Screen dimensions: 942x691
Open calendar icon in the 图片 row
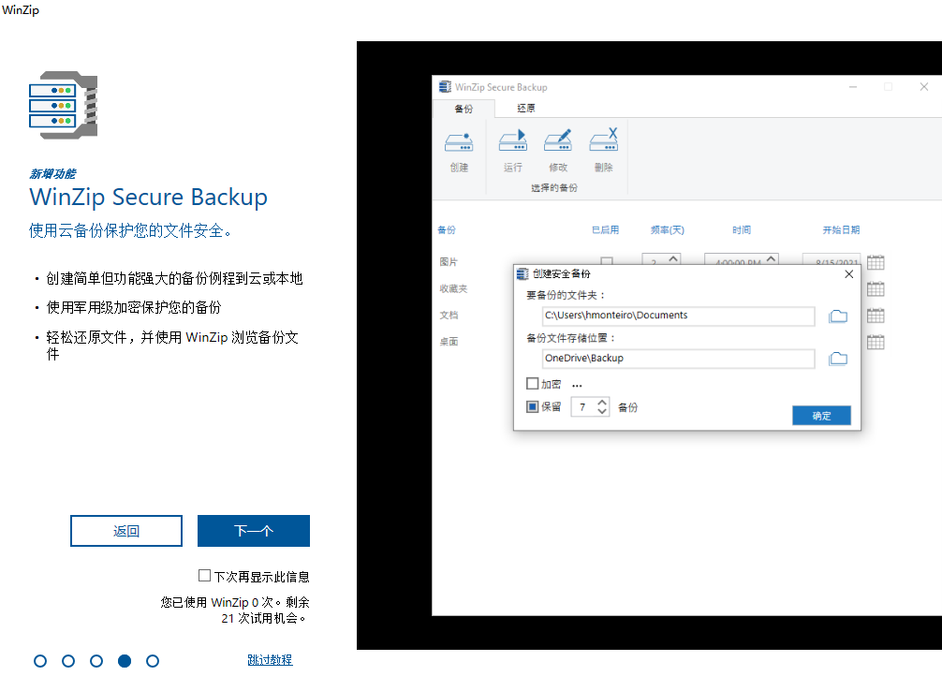click(x=876, y=262)
